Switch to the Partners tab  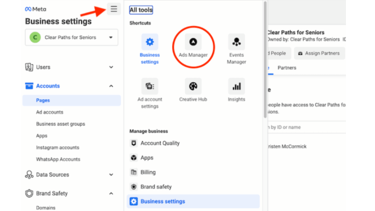(x=287, y=68)
